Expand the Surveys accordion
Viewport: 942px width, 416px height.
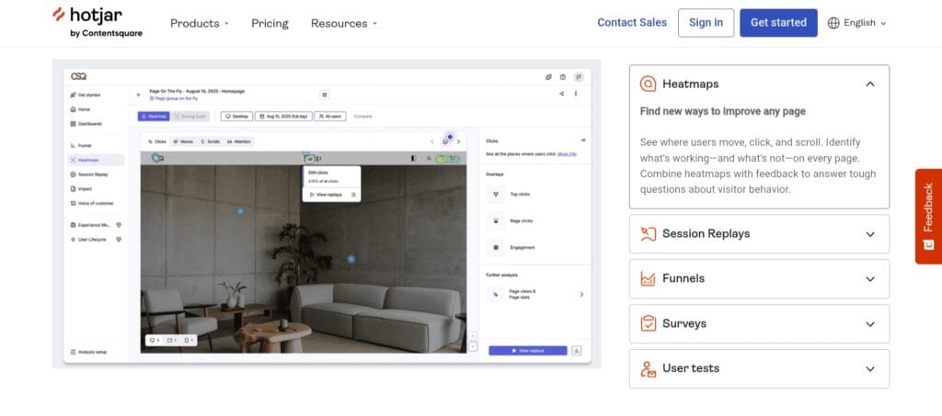[759, 323]
